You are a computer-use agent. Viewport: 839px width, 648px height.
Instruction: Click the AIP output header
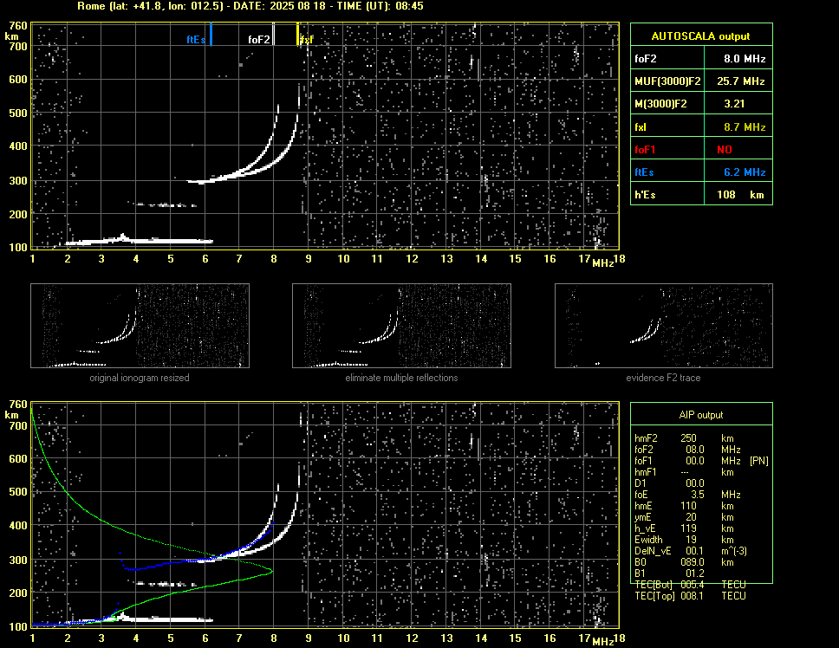701,415
